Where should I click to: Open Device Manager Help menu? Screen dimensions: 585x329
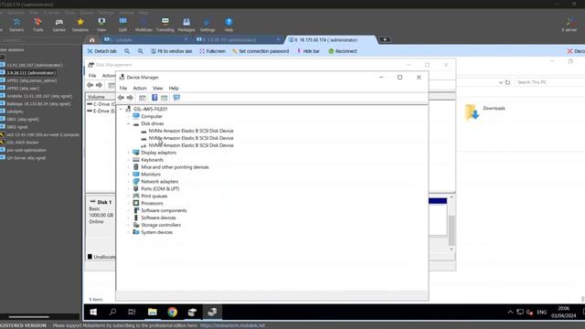[x=174, y=88]
